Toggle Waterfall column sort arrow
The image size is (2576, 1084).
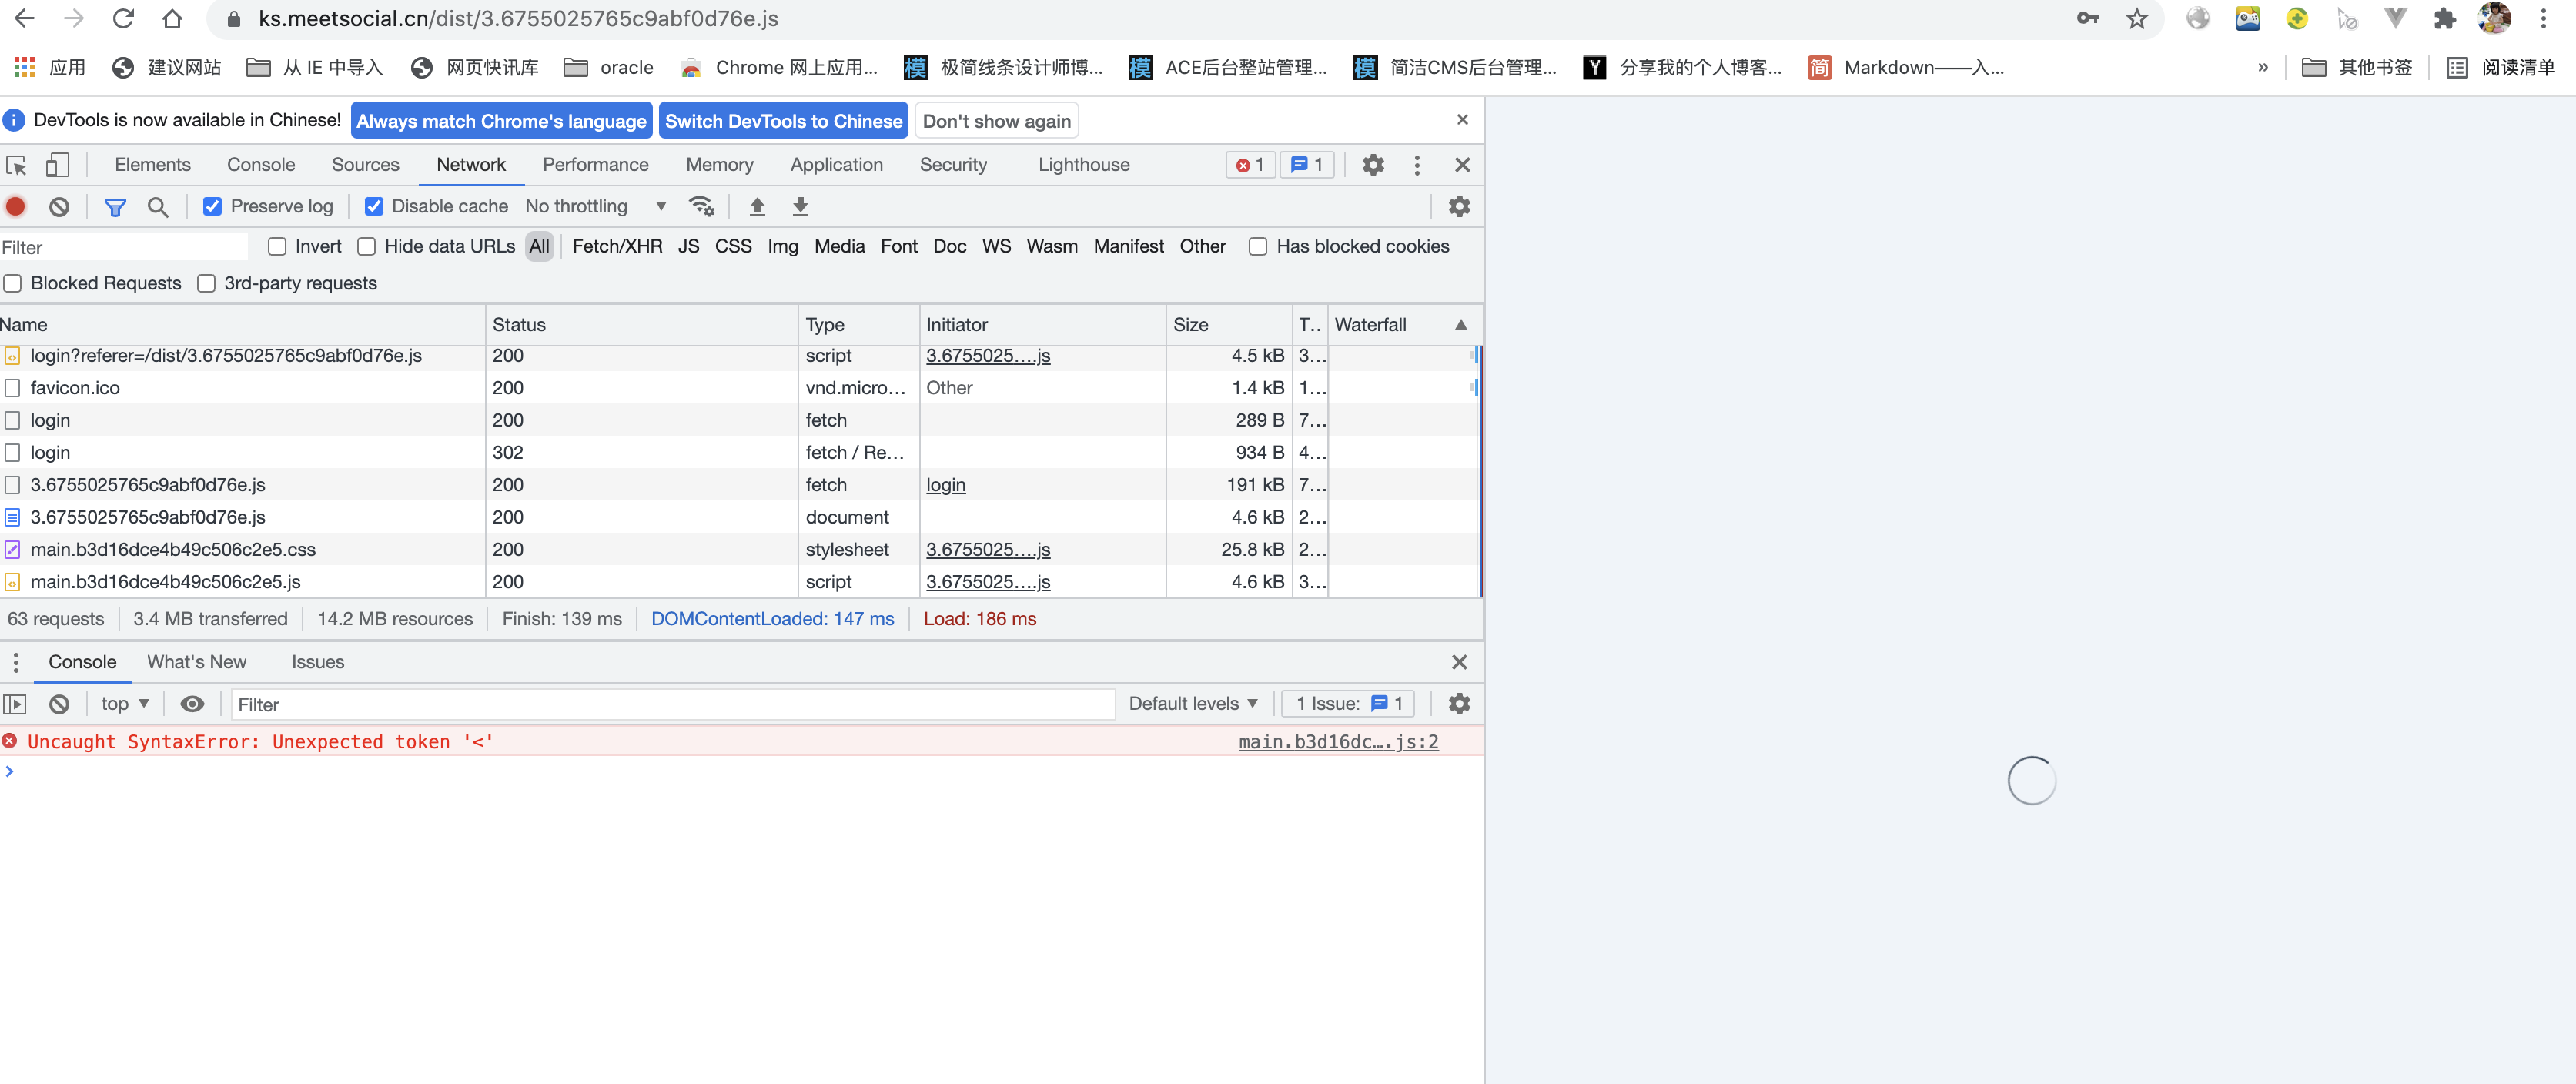pyautogui.click(x=1461, y=325)
